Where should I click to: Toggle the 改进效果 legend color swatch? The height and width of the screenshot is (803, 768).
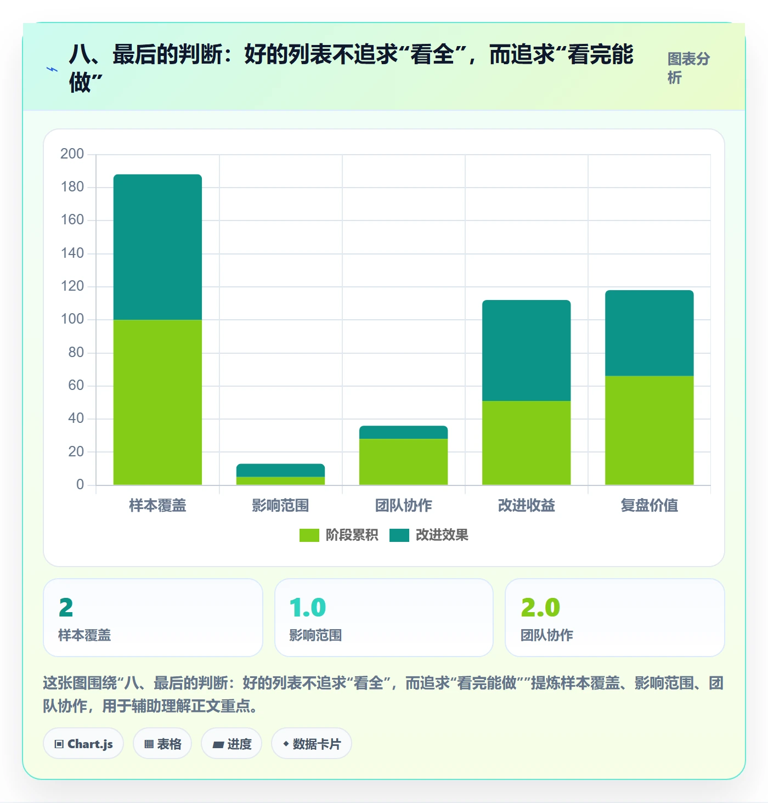(399, 535)
